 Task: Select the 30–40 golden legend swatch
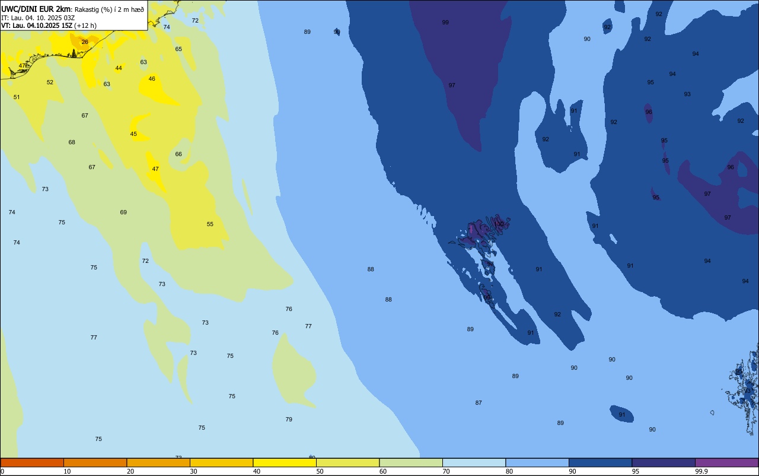click(221, 462)
